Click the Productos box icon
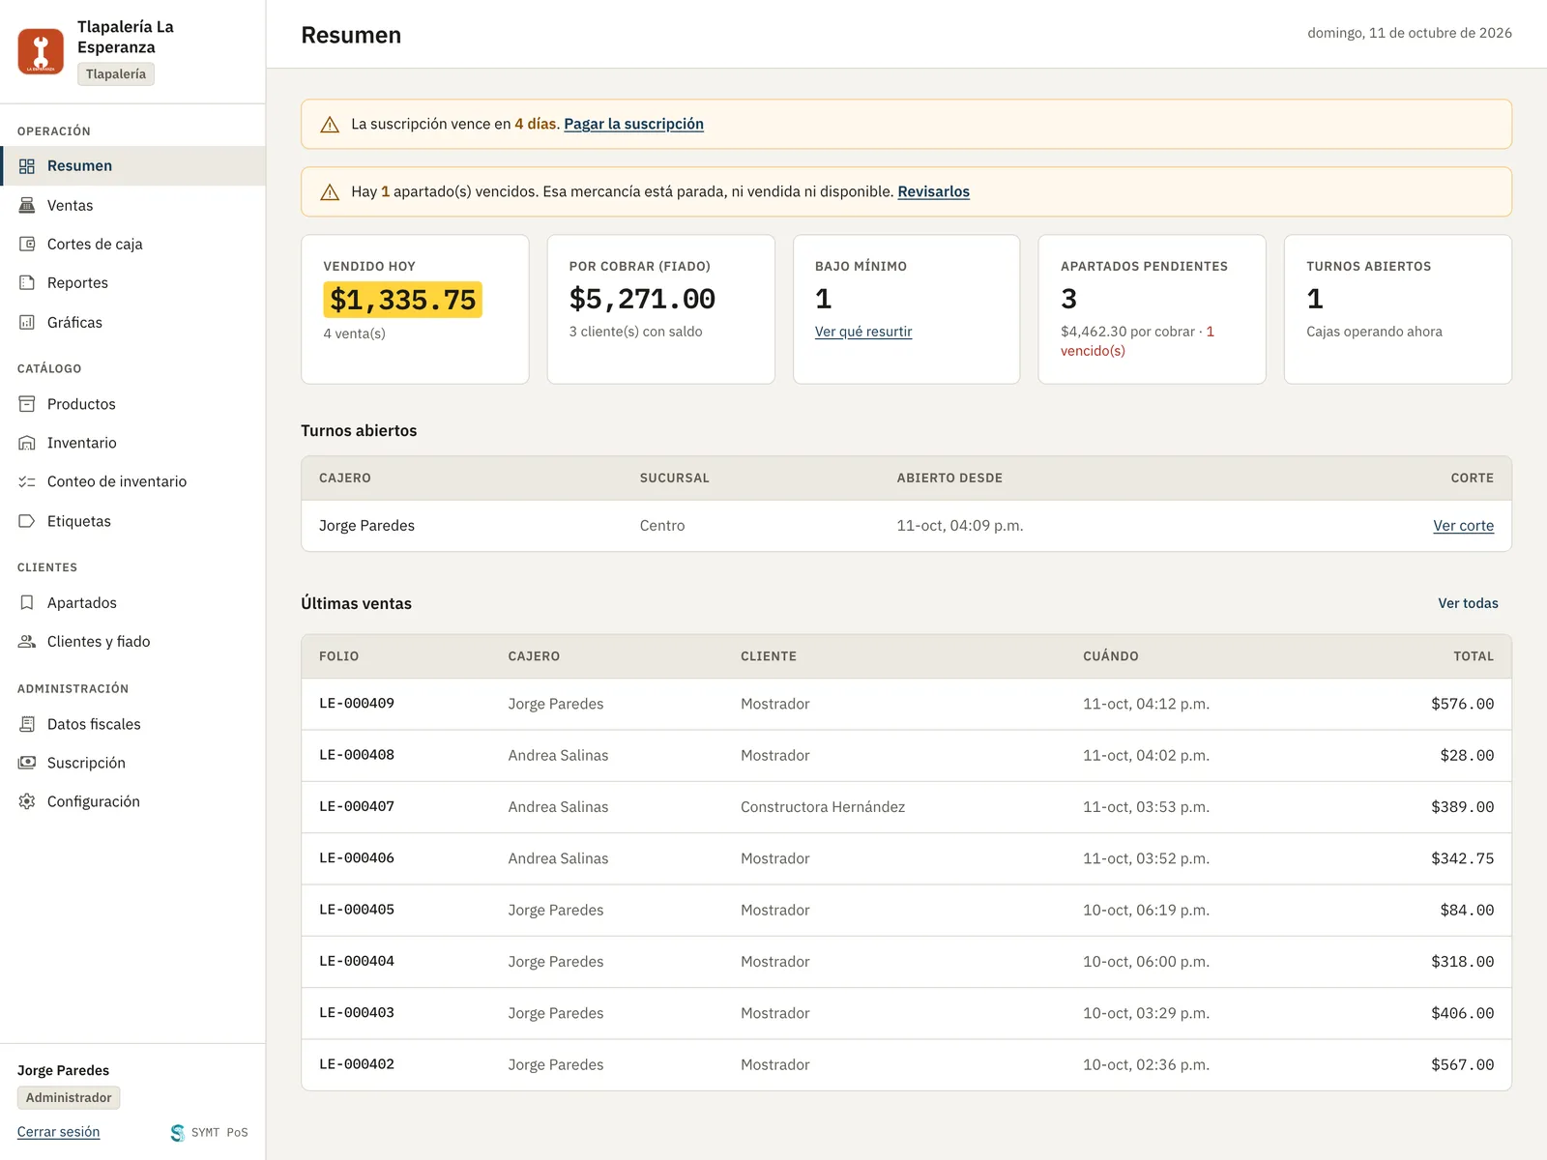The height and width of the screenshot is (1160, 1547). 27,404
